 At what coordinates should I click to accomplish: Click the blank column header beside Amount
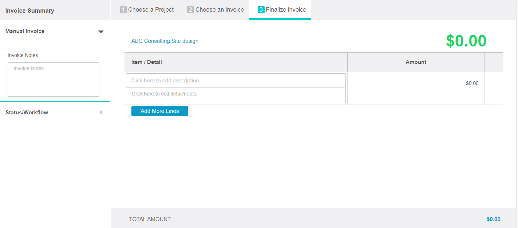coord(493,62)
